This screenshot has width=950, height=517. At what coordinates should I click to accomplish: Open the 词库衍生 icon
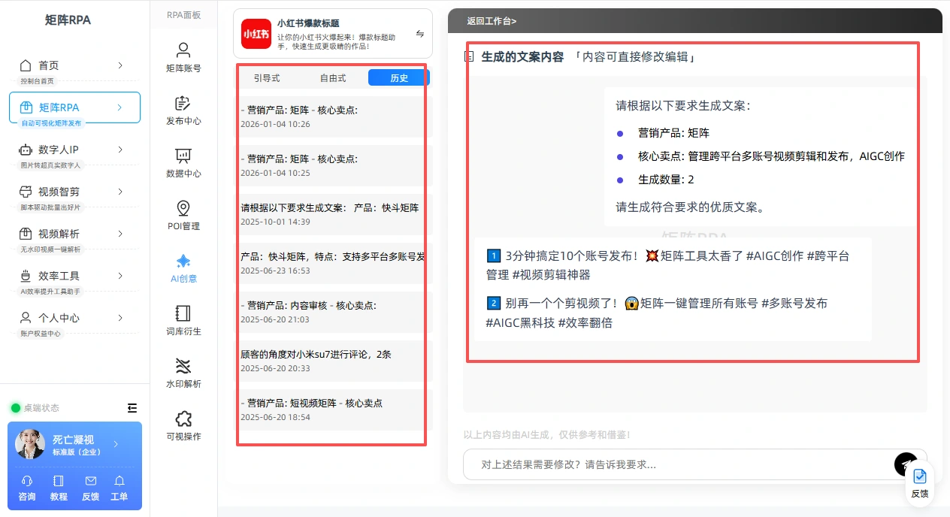(183, 313)
